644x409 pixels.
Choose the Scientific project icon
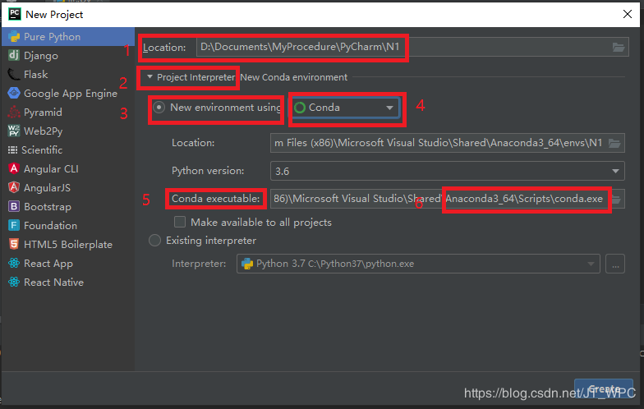(x=13, y=149)
